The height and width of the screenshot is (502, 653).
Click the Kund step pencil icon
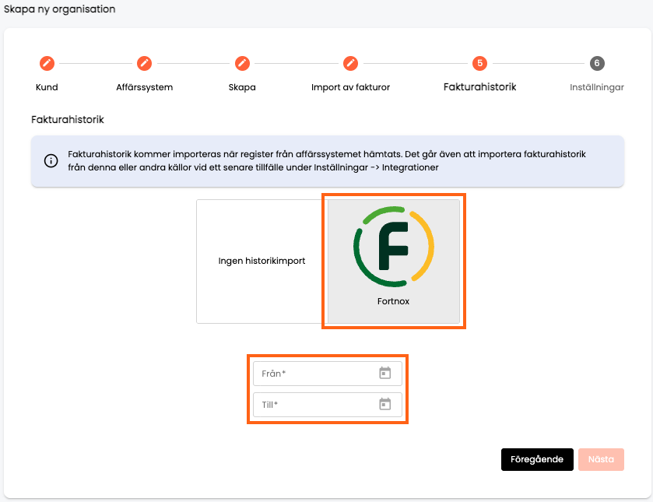pos(47,63)
